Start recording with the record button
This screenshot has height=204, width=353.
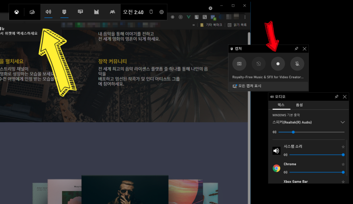(x=278, y=64)
